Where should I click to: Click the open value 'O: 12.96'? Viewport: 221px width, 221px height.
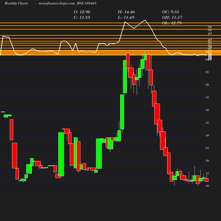(82, 12)
